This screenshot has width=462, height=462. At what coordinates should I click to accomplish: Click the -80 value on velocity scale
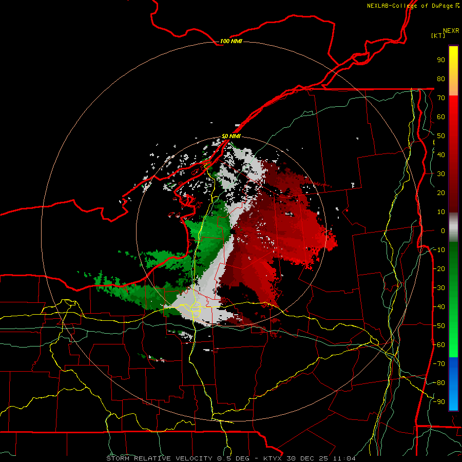439,383
